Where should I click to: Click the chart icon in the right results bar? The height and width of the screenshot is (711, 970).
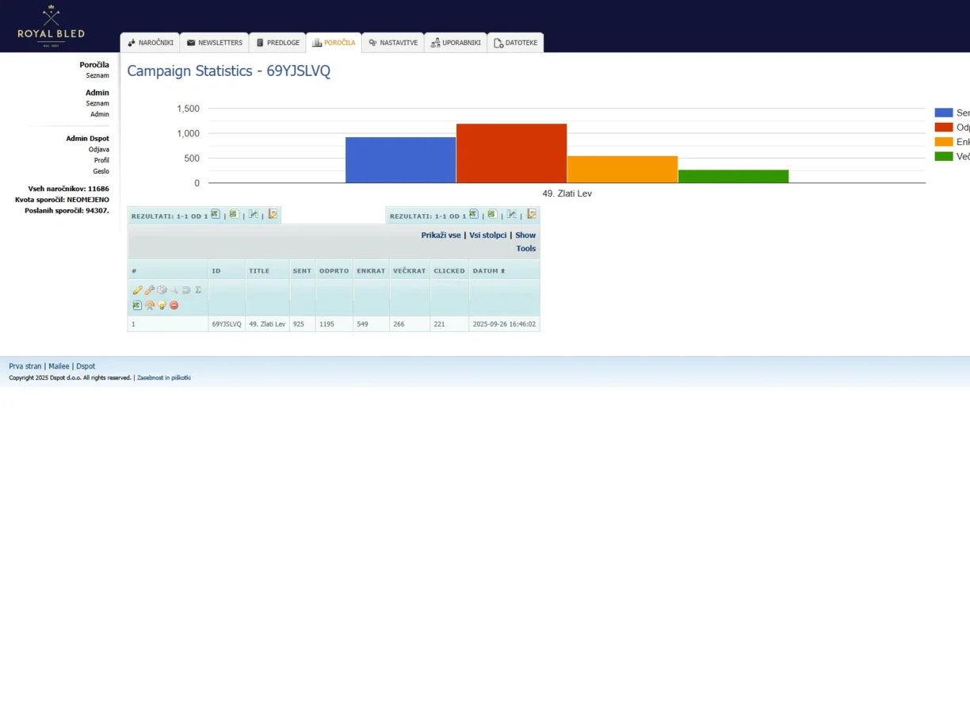pyautogui.click(x=512, y=214)
